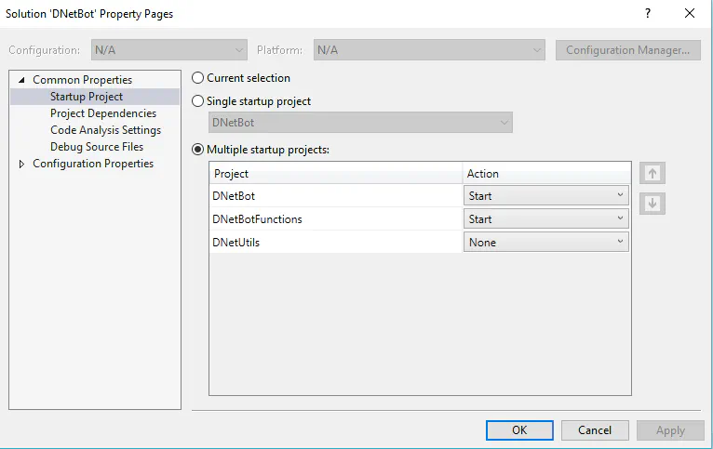The image size is (713, 449).
Task: Open the Action dropdown for DNetUtils
Action: pyautogui.click(x=546, y=243)
